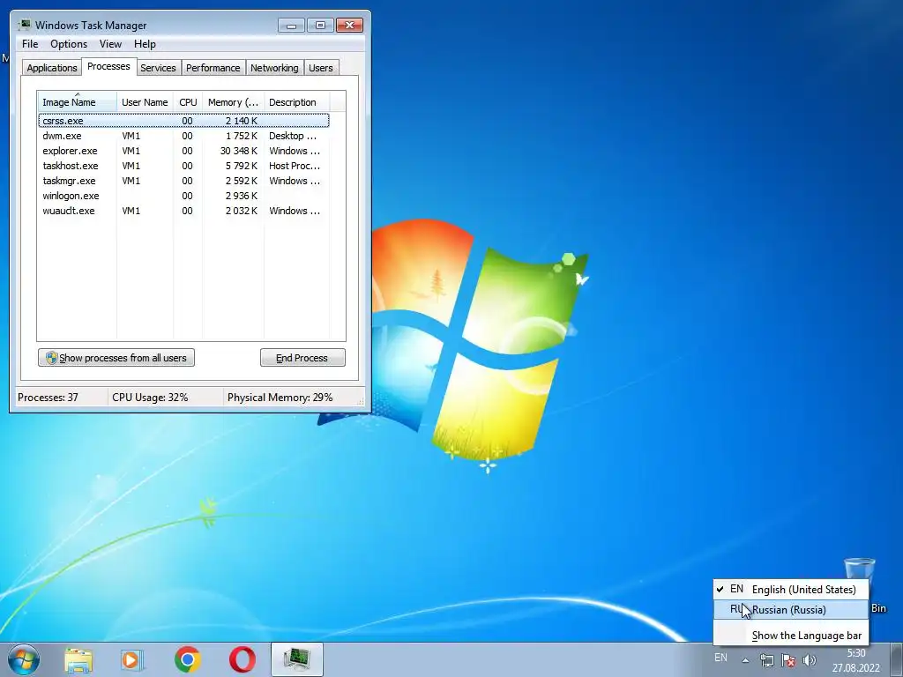The image size is (903, 677).
Task: Choose Russian (Russia) input language
Action: (x=791, y=610)
